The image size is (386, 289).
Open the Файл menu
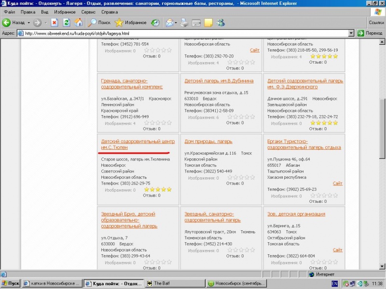click(9, 11)
